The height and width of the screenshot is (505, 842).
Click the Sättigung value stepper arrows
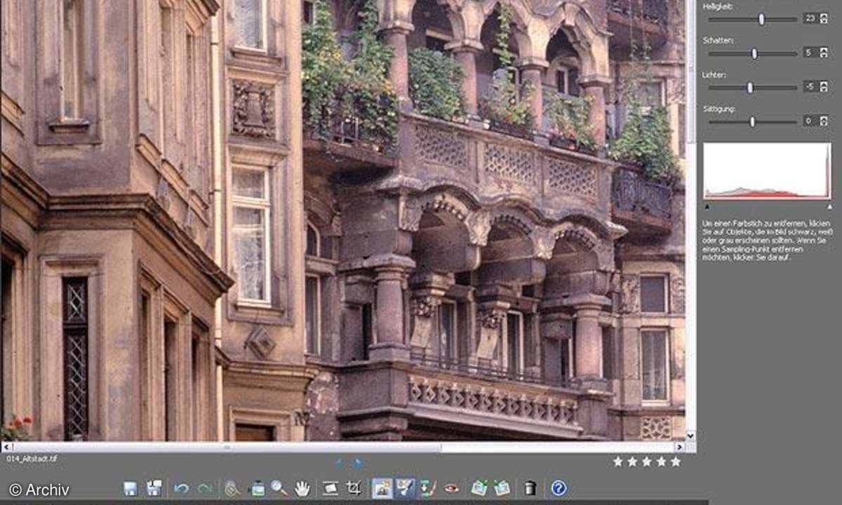824,121
